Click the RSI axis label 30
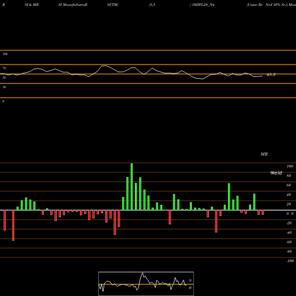This screenshot has width=296, height=296. pyautogui.click(x=4, y=87)
